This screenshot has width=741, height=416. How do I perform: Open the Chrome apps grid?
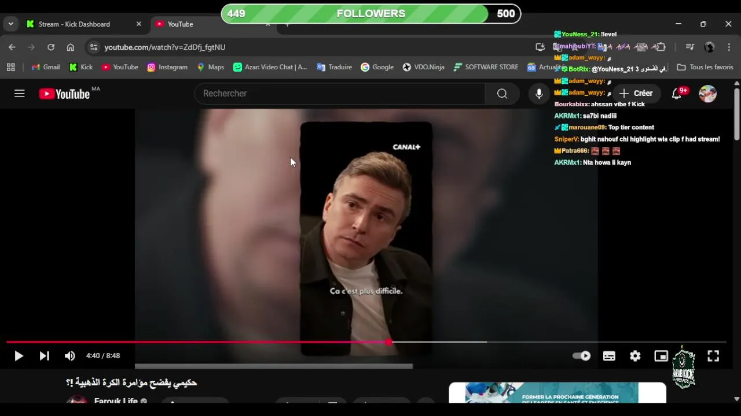(x=10, y=67)
